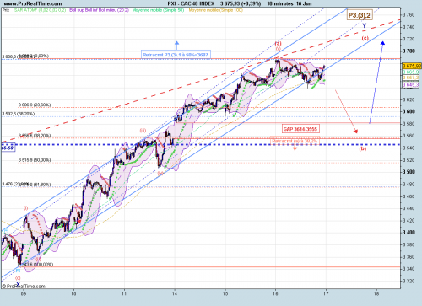
Task: Click the blue 'X' wave label
Action: pos(18,284)
